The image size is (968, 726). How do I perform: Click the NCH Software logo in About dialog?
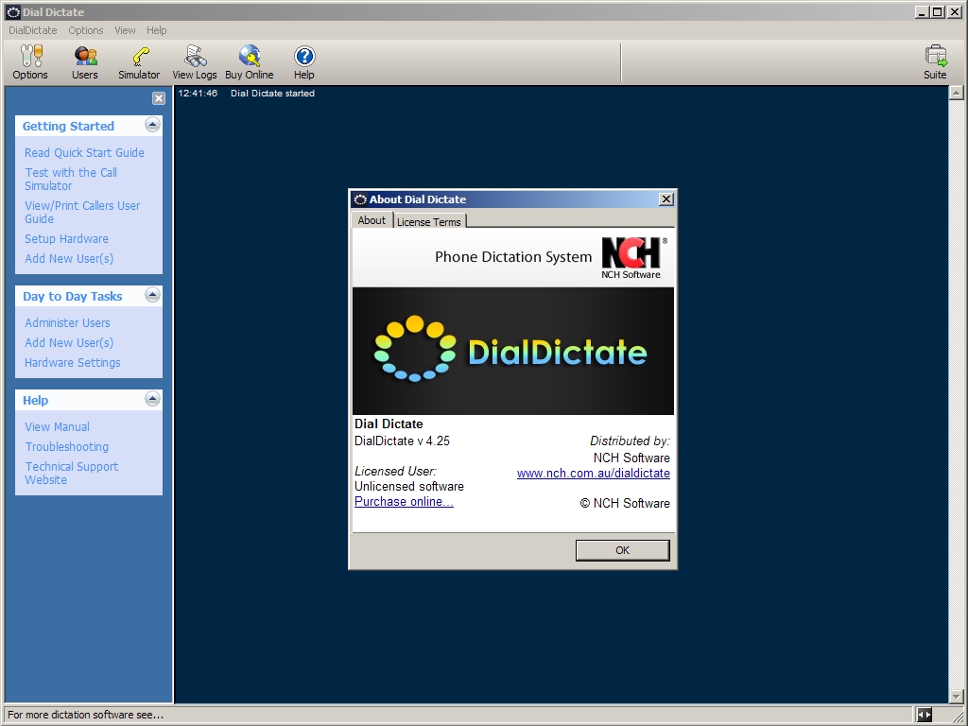tap(632, 257)
